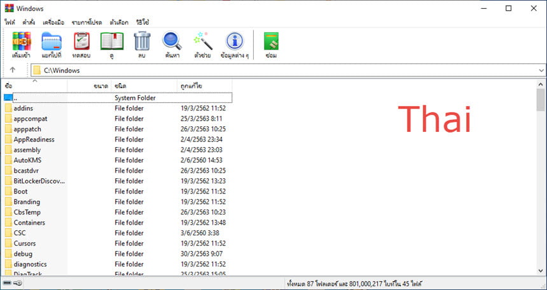Screen dimensions: 547x290
Task: Select the assembly folder name
Action: click(x=27, y=150)
